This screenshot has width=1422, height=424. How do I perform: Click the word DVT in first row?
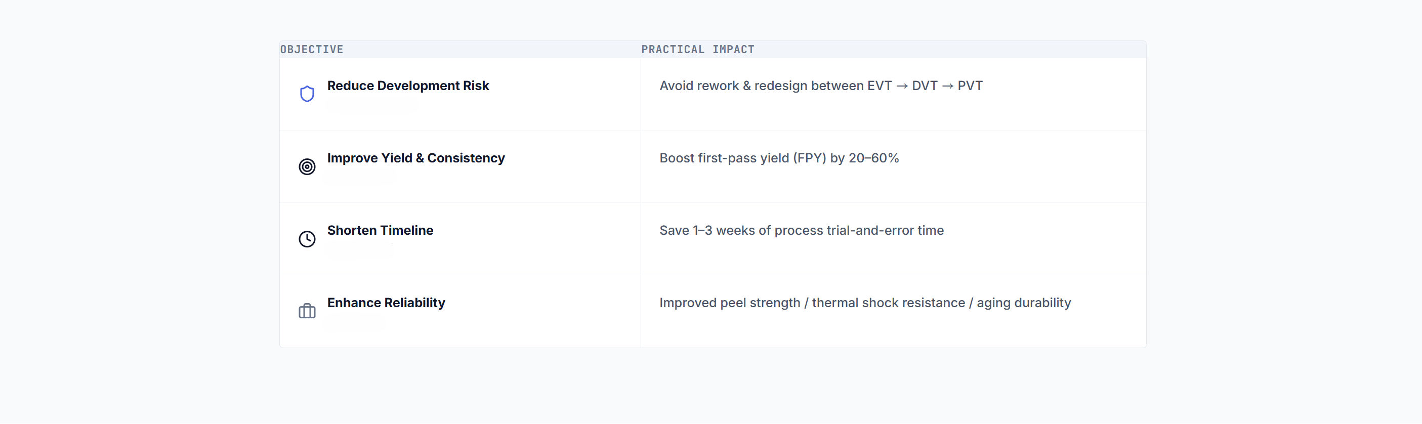tap(925, 86)
